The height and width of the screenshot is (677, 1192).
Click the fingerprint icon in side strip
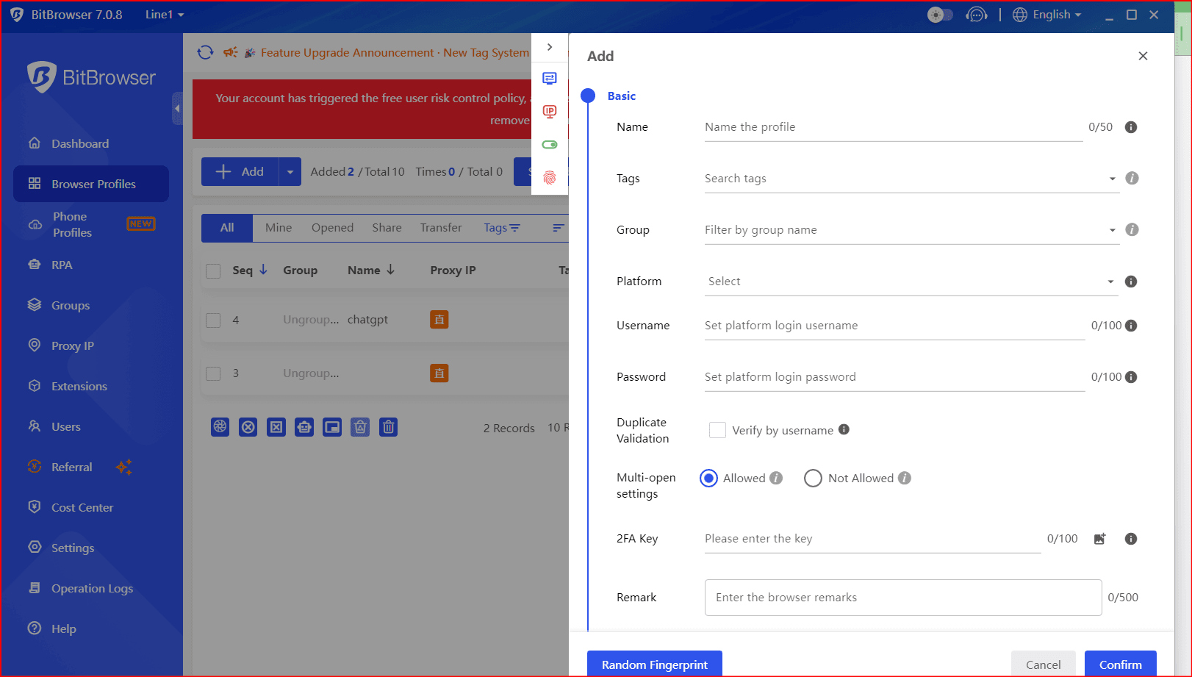tap(549, 178)
